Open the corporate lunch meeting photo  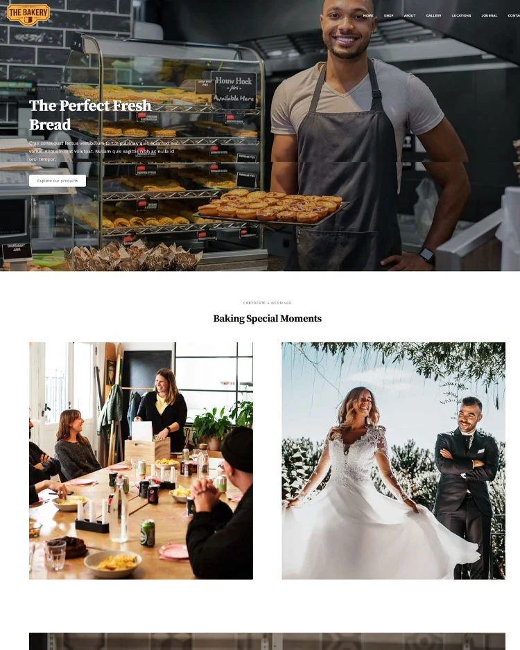(x=141, y=461)
